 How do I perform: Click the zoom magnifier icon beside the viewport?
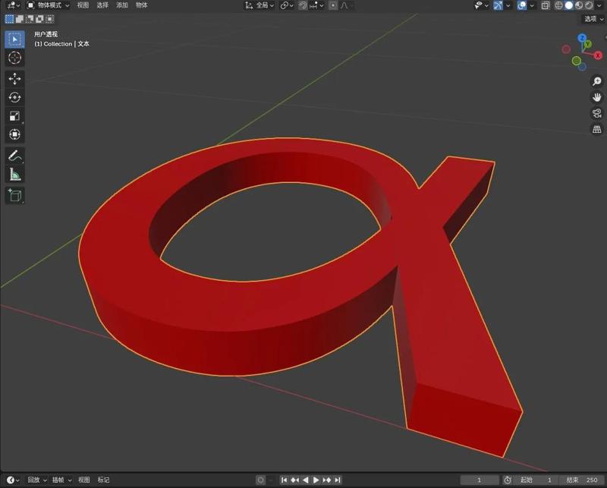[598, 81]
